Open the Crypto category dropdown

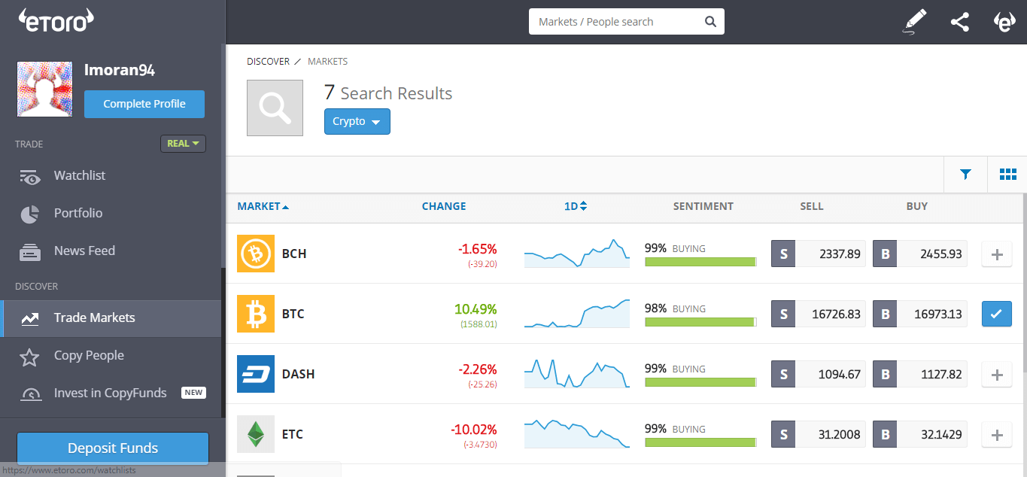coord(357,122)
